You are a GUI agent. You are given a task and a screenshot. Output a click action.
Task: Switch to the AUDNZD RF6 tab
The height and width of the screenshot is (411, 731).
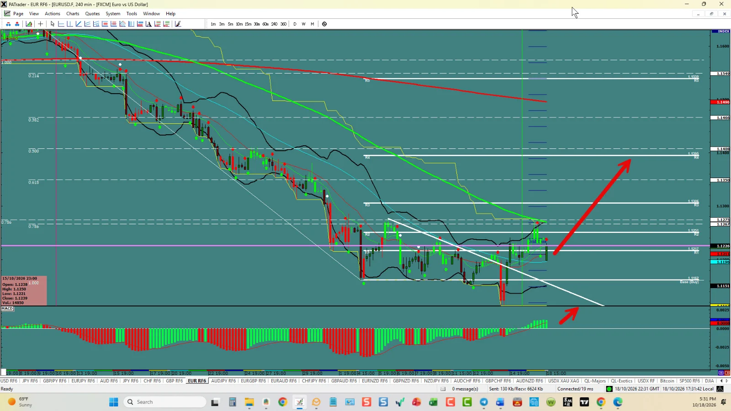[530, 381]
